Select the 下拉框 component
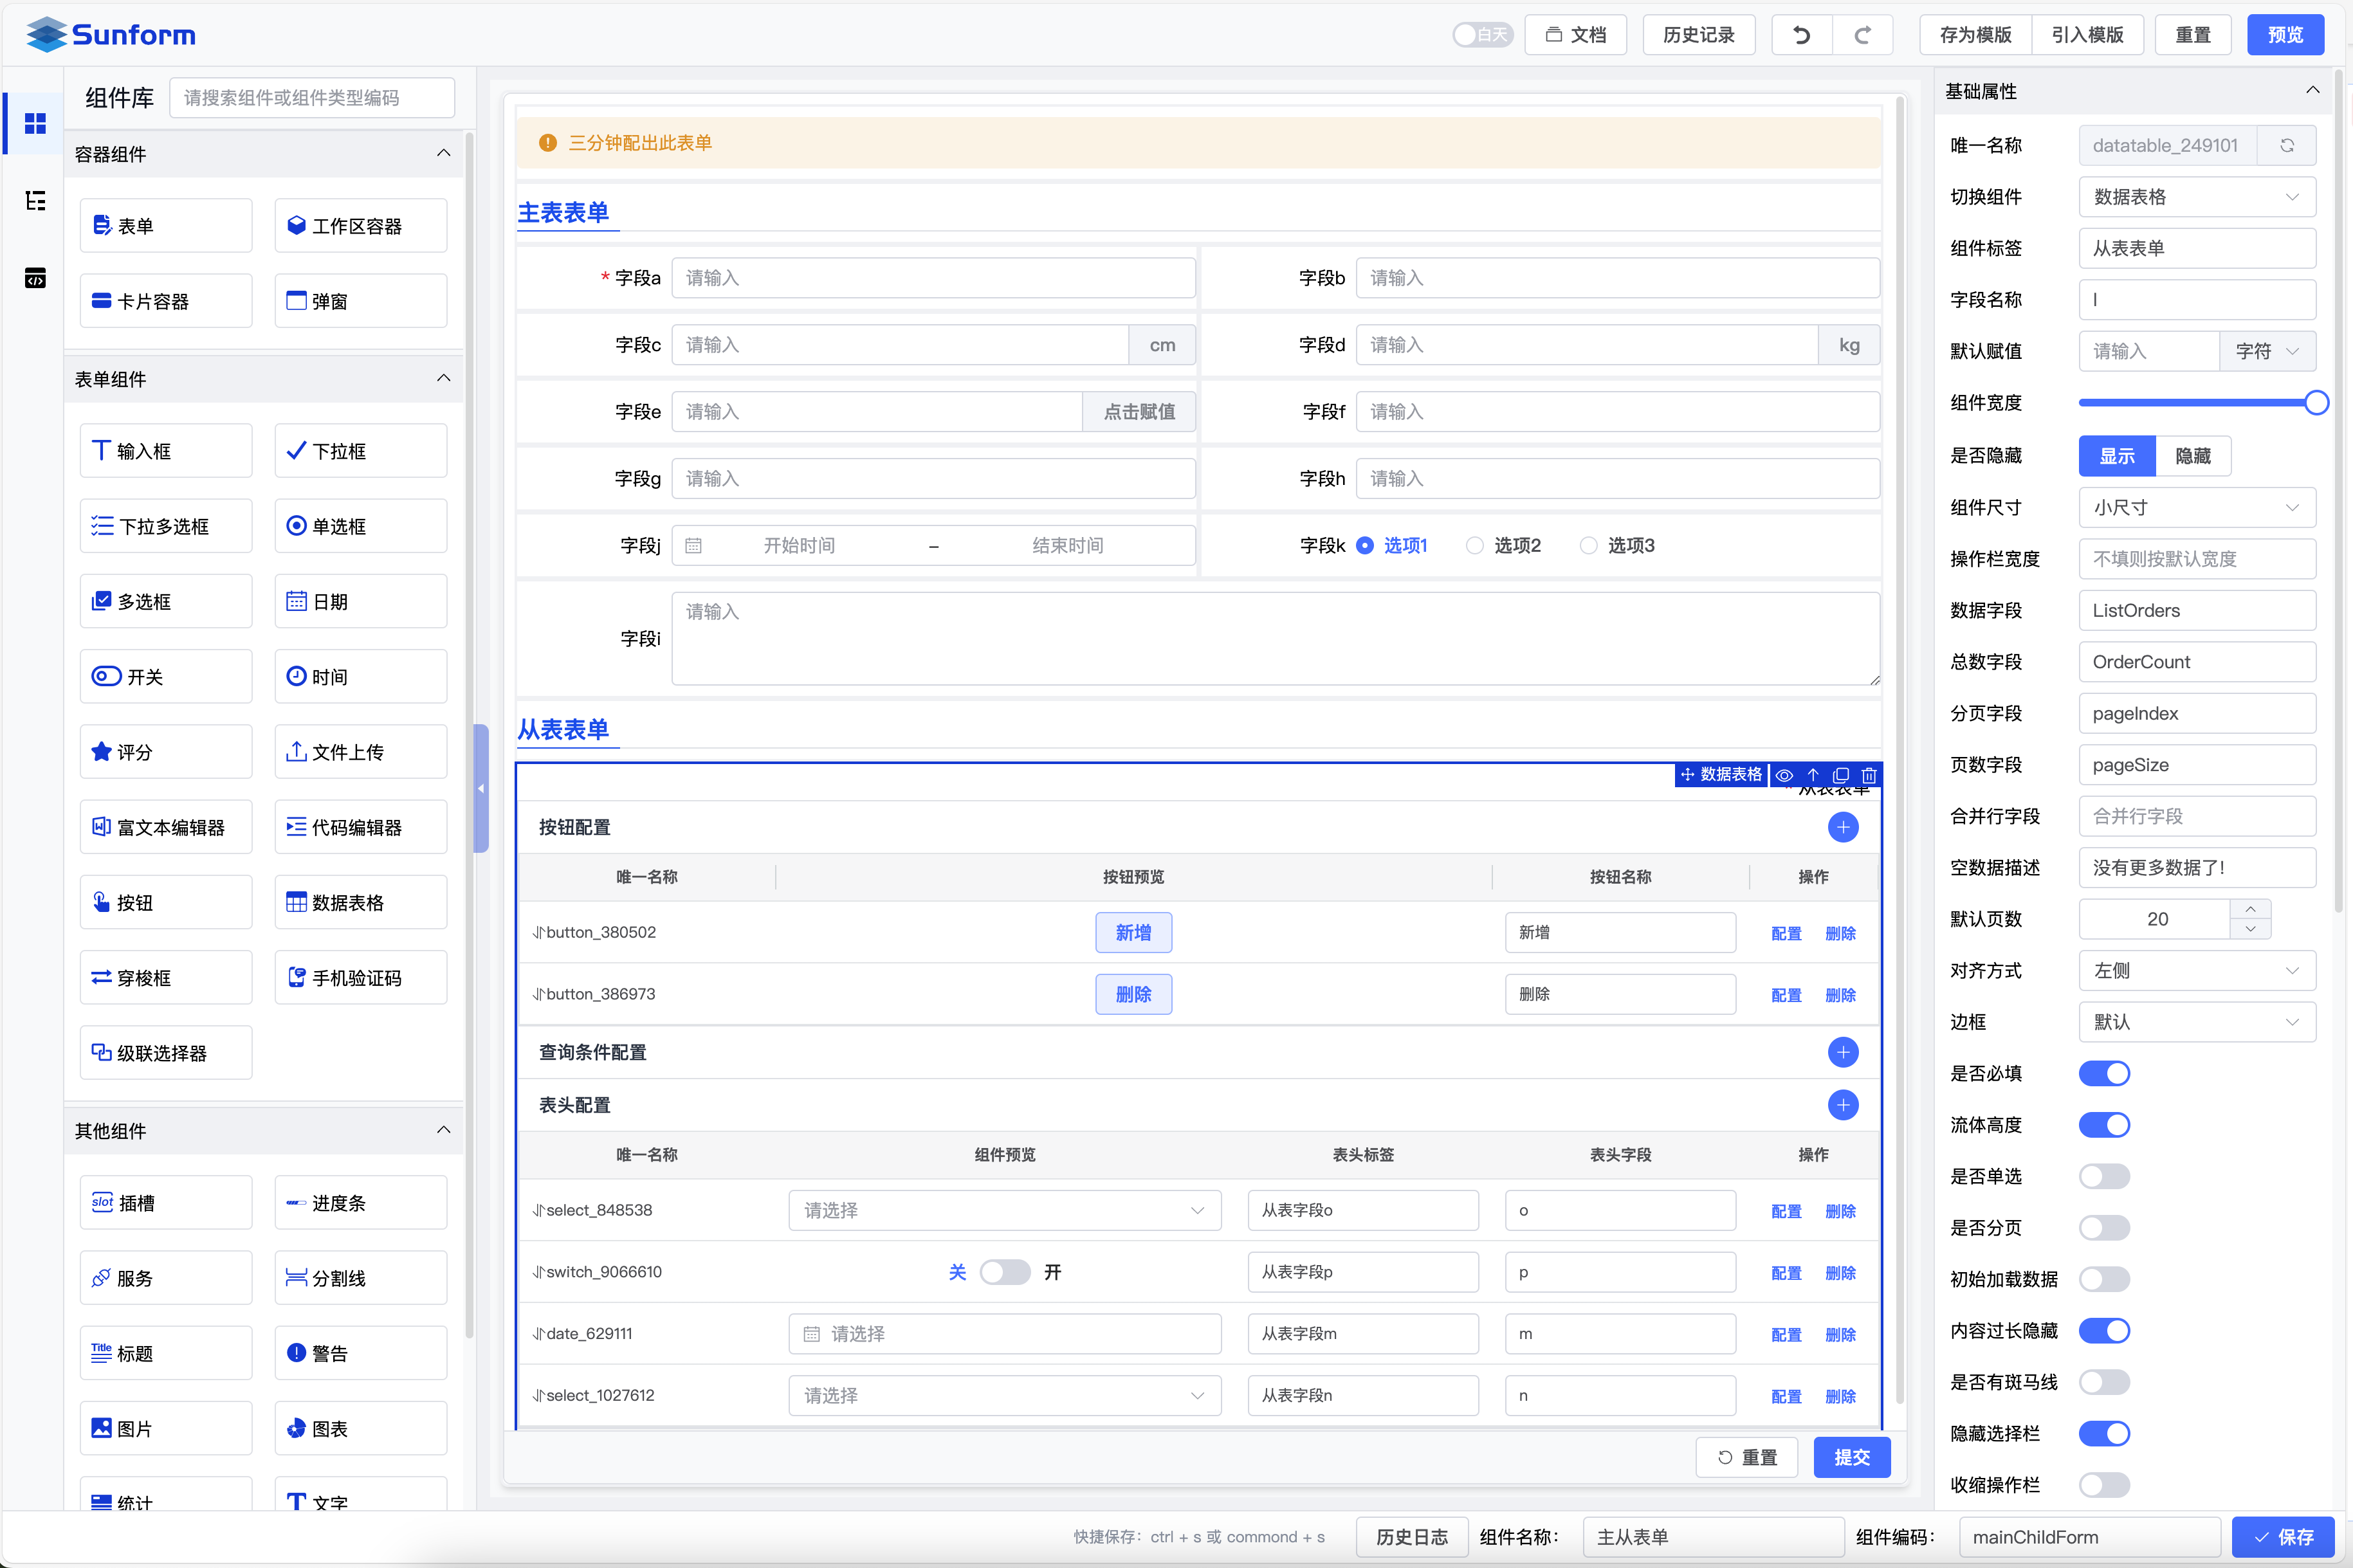The height and width of the screenshot is (1568, 2353). [x=360, y=451]
